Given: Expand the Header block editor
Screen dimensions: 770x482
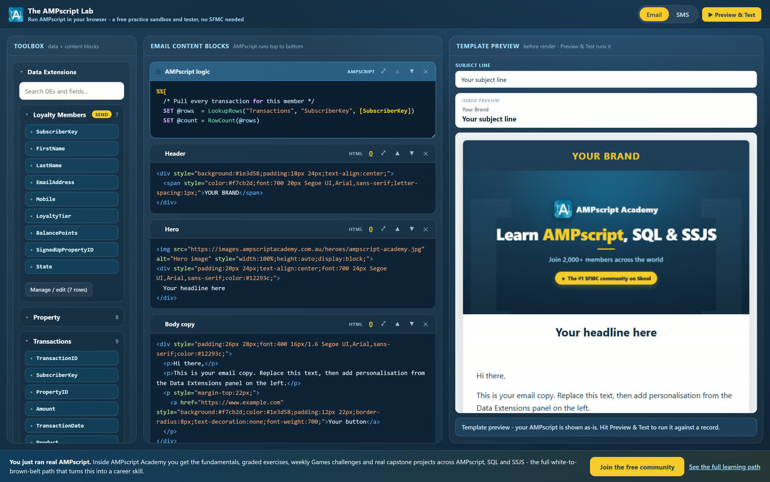Looking at the screenshot, I should (383, 154).
